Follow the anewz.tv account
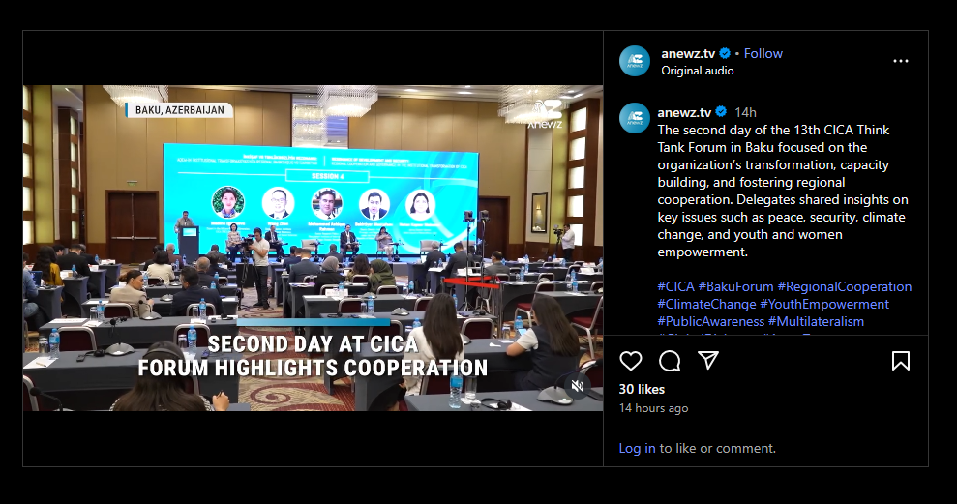The width and height of the screenshot is (957, 504). (x=763, y=54)
